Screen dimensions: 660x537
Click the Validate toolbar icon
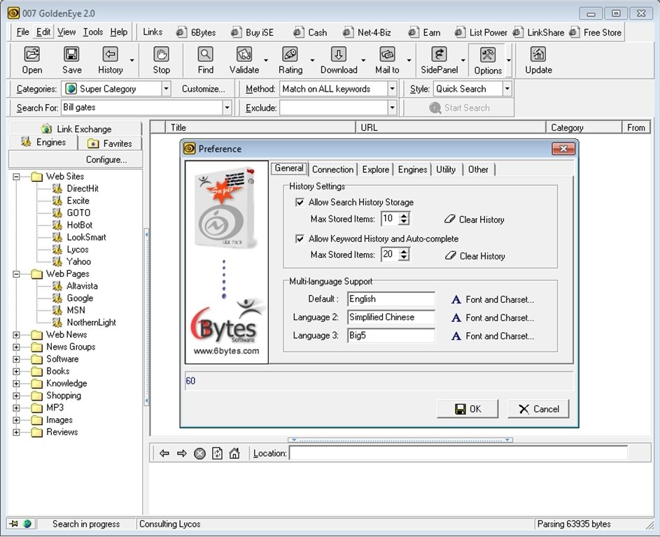pos(244,55)
